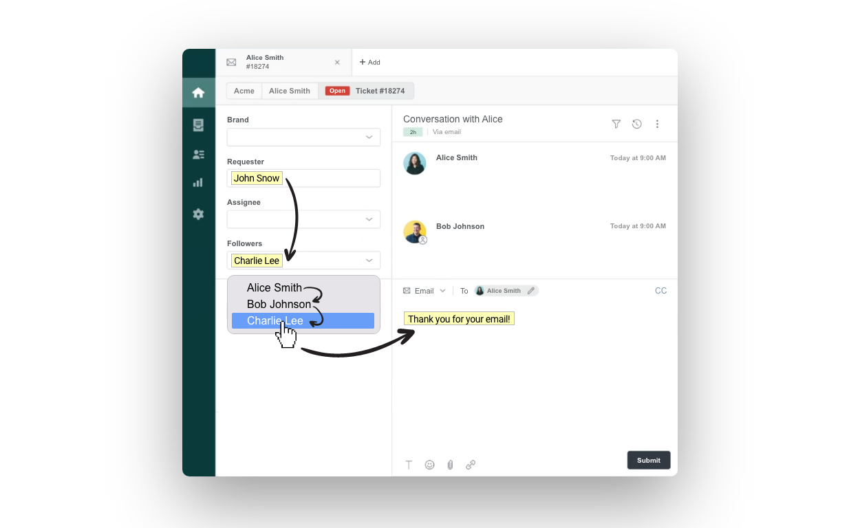Viewport: 860px width, 528px height.
Task: Click the 'Conversation with Alice' heading
Action: [453, 119]
